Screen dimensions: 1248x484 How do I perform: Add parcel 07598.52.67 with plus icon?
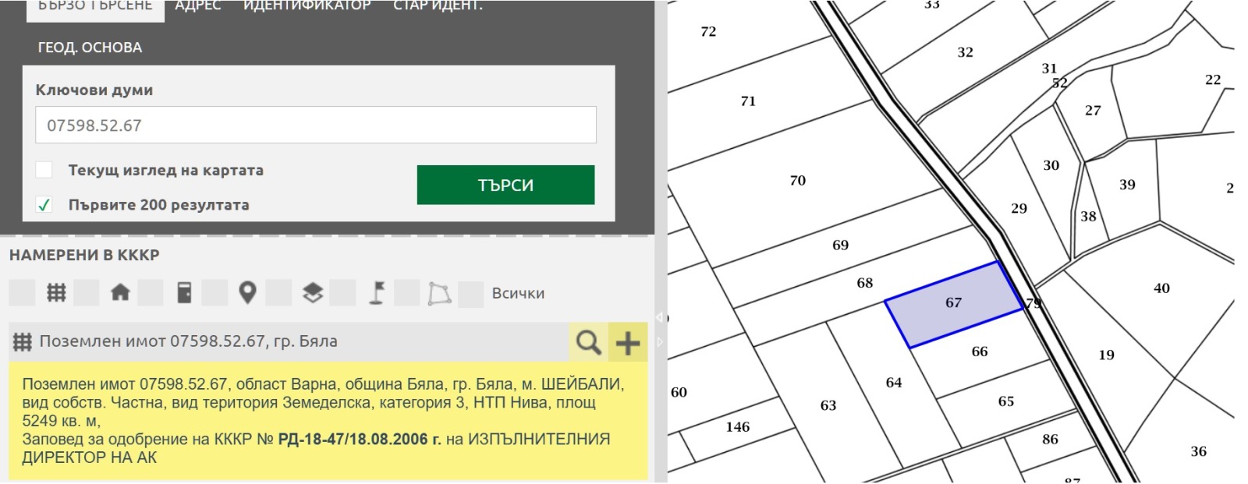628,342
